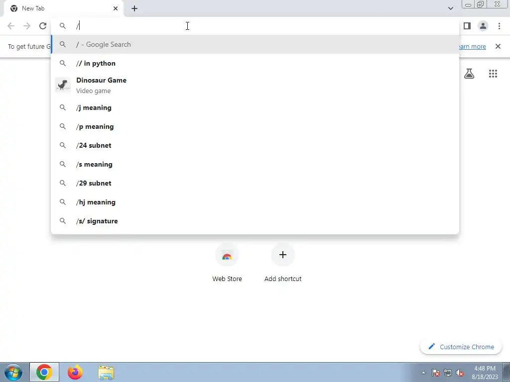Screen dimensions: 510x382
Task: Go back using the back arrow
Action: pos(11,26)
